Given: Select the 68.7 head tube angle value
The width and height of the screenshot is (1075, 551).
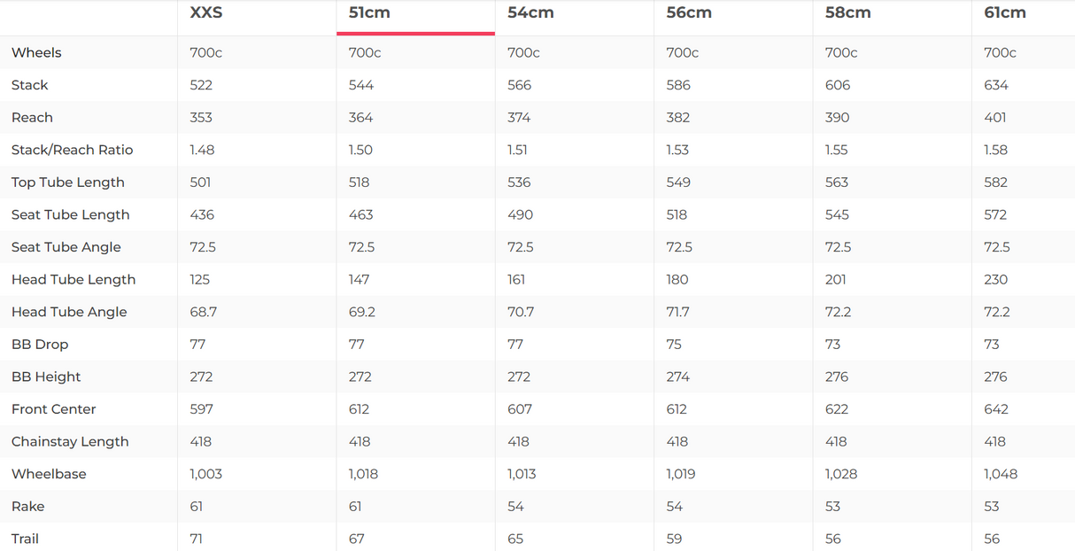Looking at the screenshot, I should point(202,312).
